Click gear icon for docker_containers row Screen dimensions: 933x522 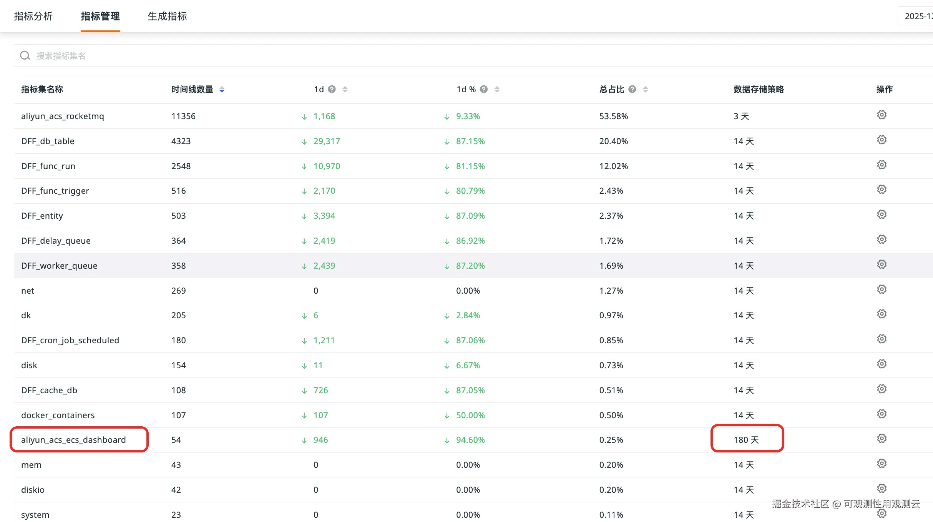coord(882,414)
